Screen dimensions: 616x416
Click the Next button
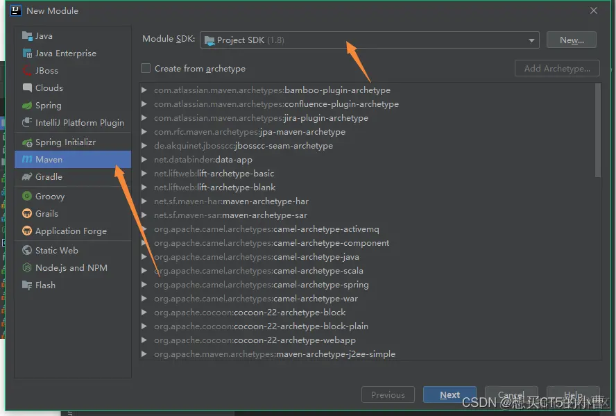450,394
